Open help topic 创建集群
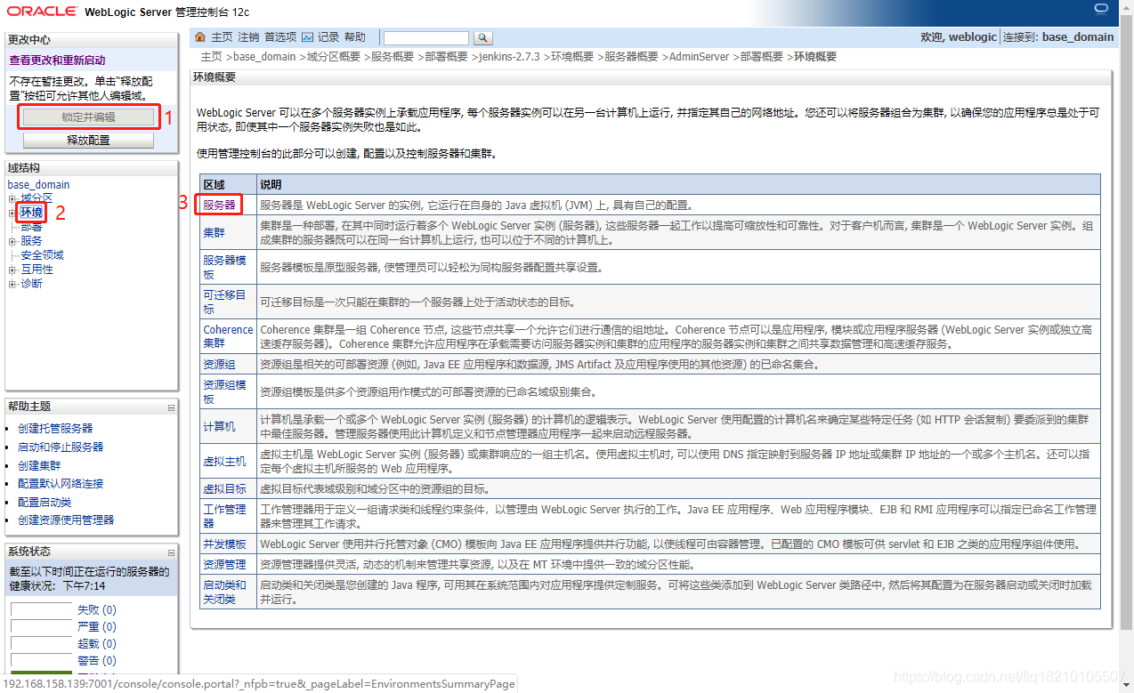 (x=39, y=465)
